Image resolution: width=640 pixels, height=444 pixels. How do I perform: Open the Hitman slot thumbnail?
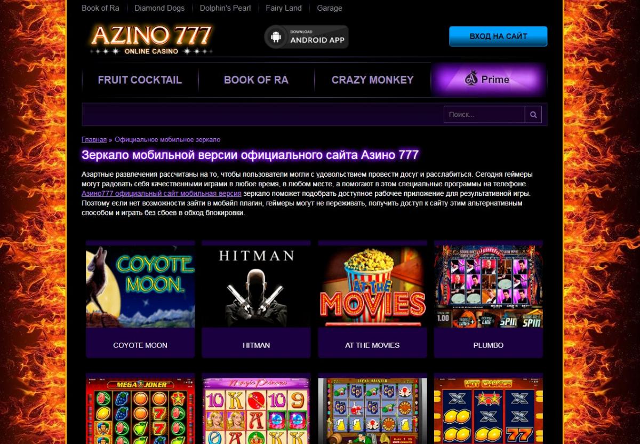point(257,287)
